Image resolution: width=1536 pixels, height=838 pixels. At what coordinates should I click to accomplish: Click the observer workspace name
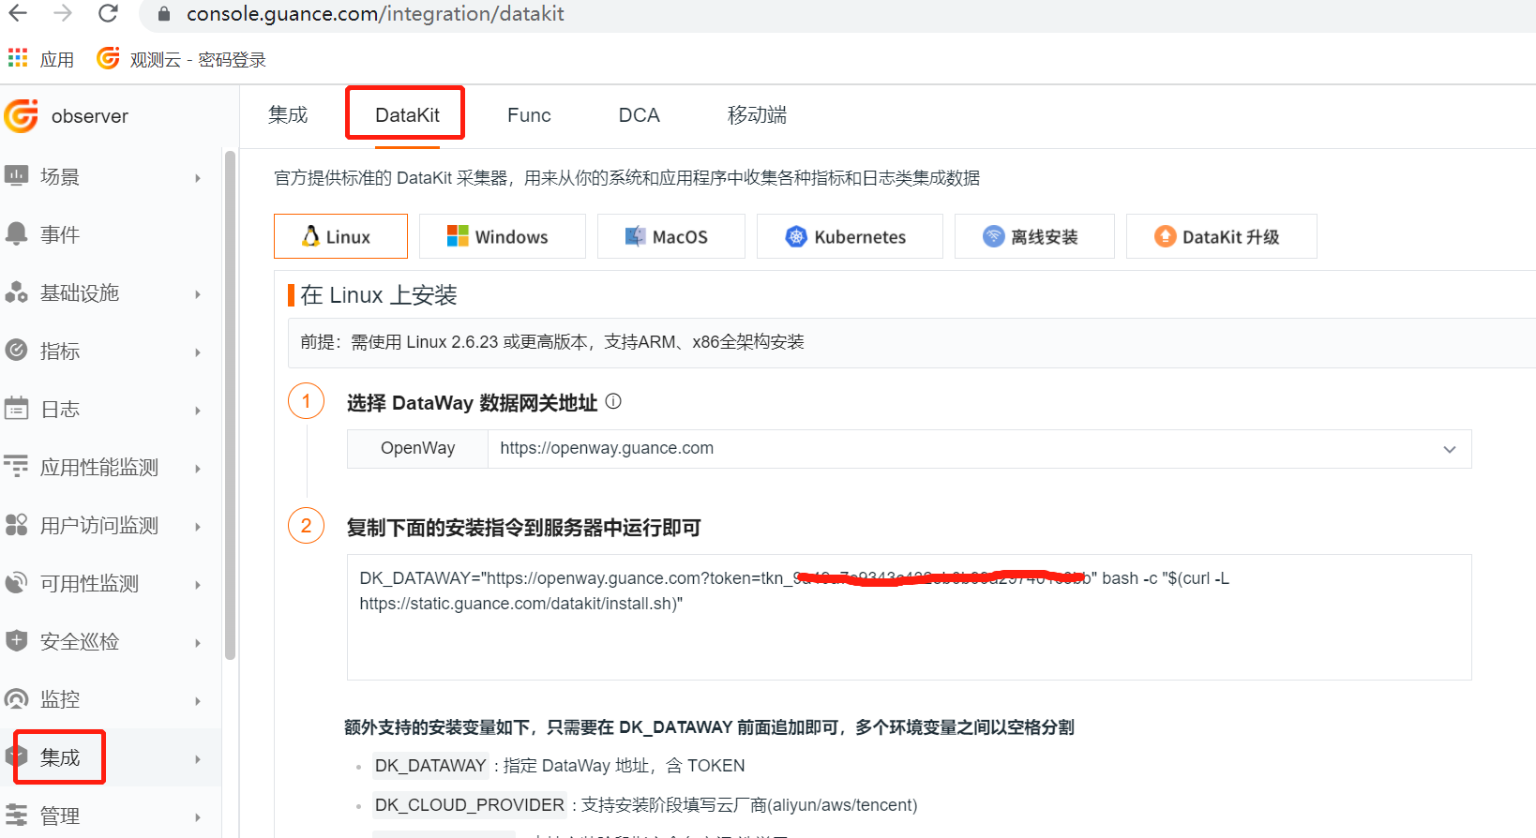click(x=90, y=116)
